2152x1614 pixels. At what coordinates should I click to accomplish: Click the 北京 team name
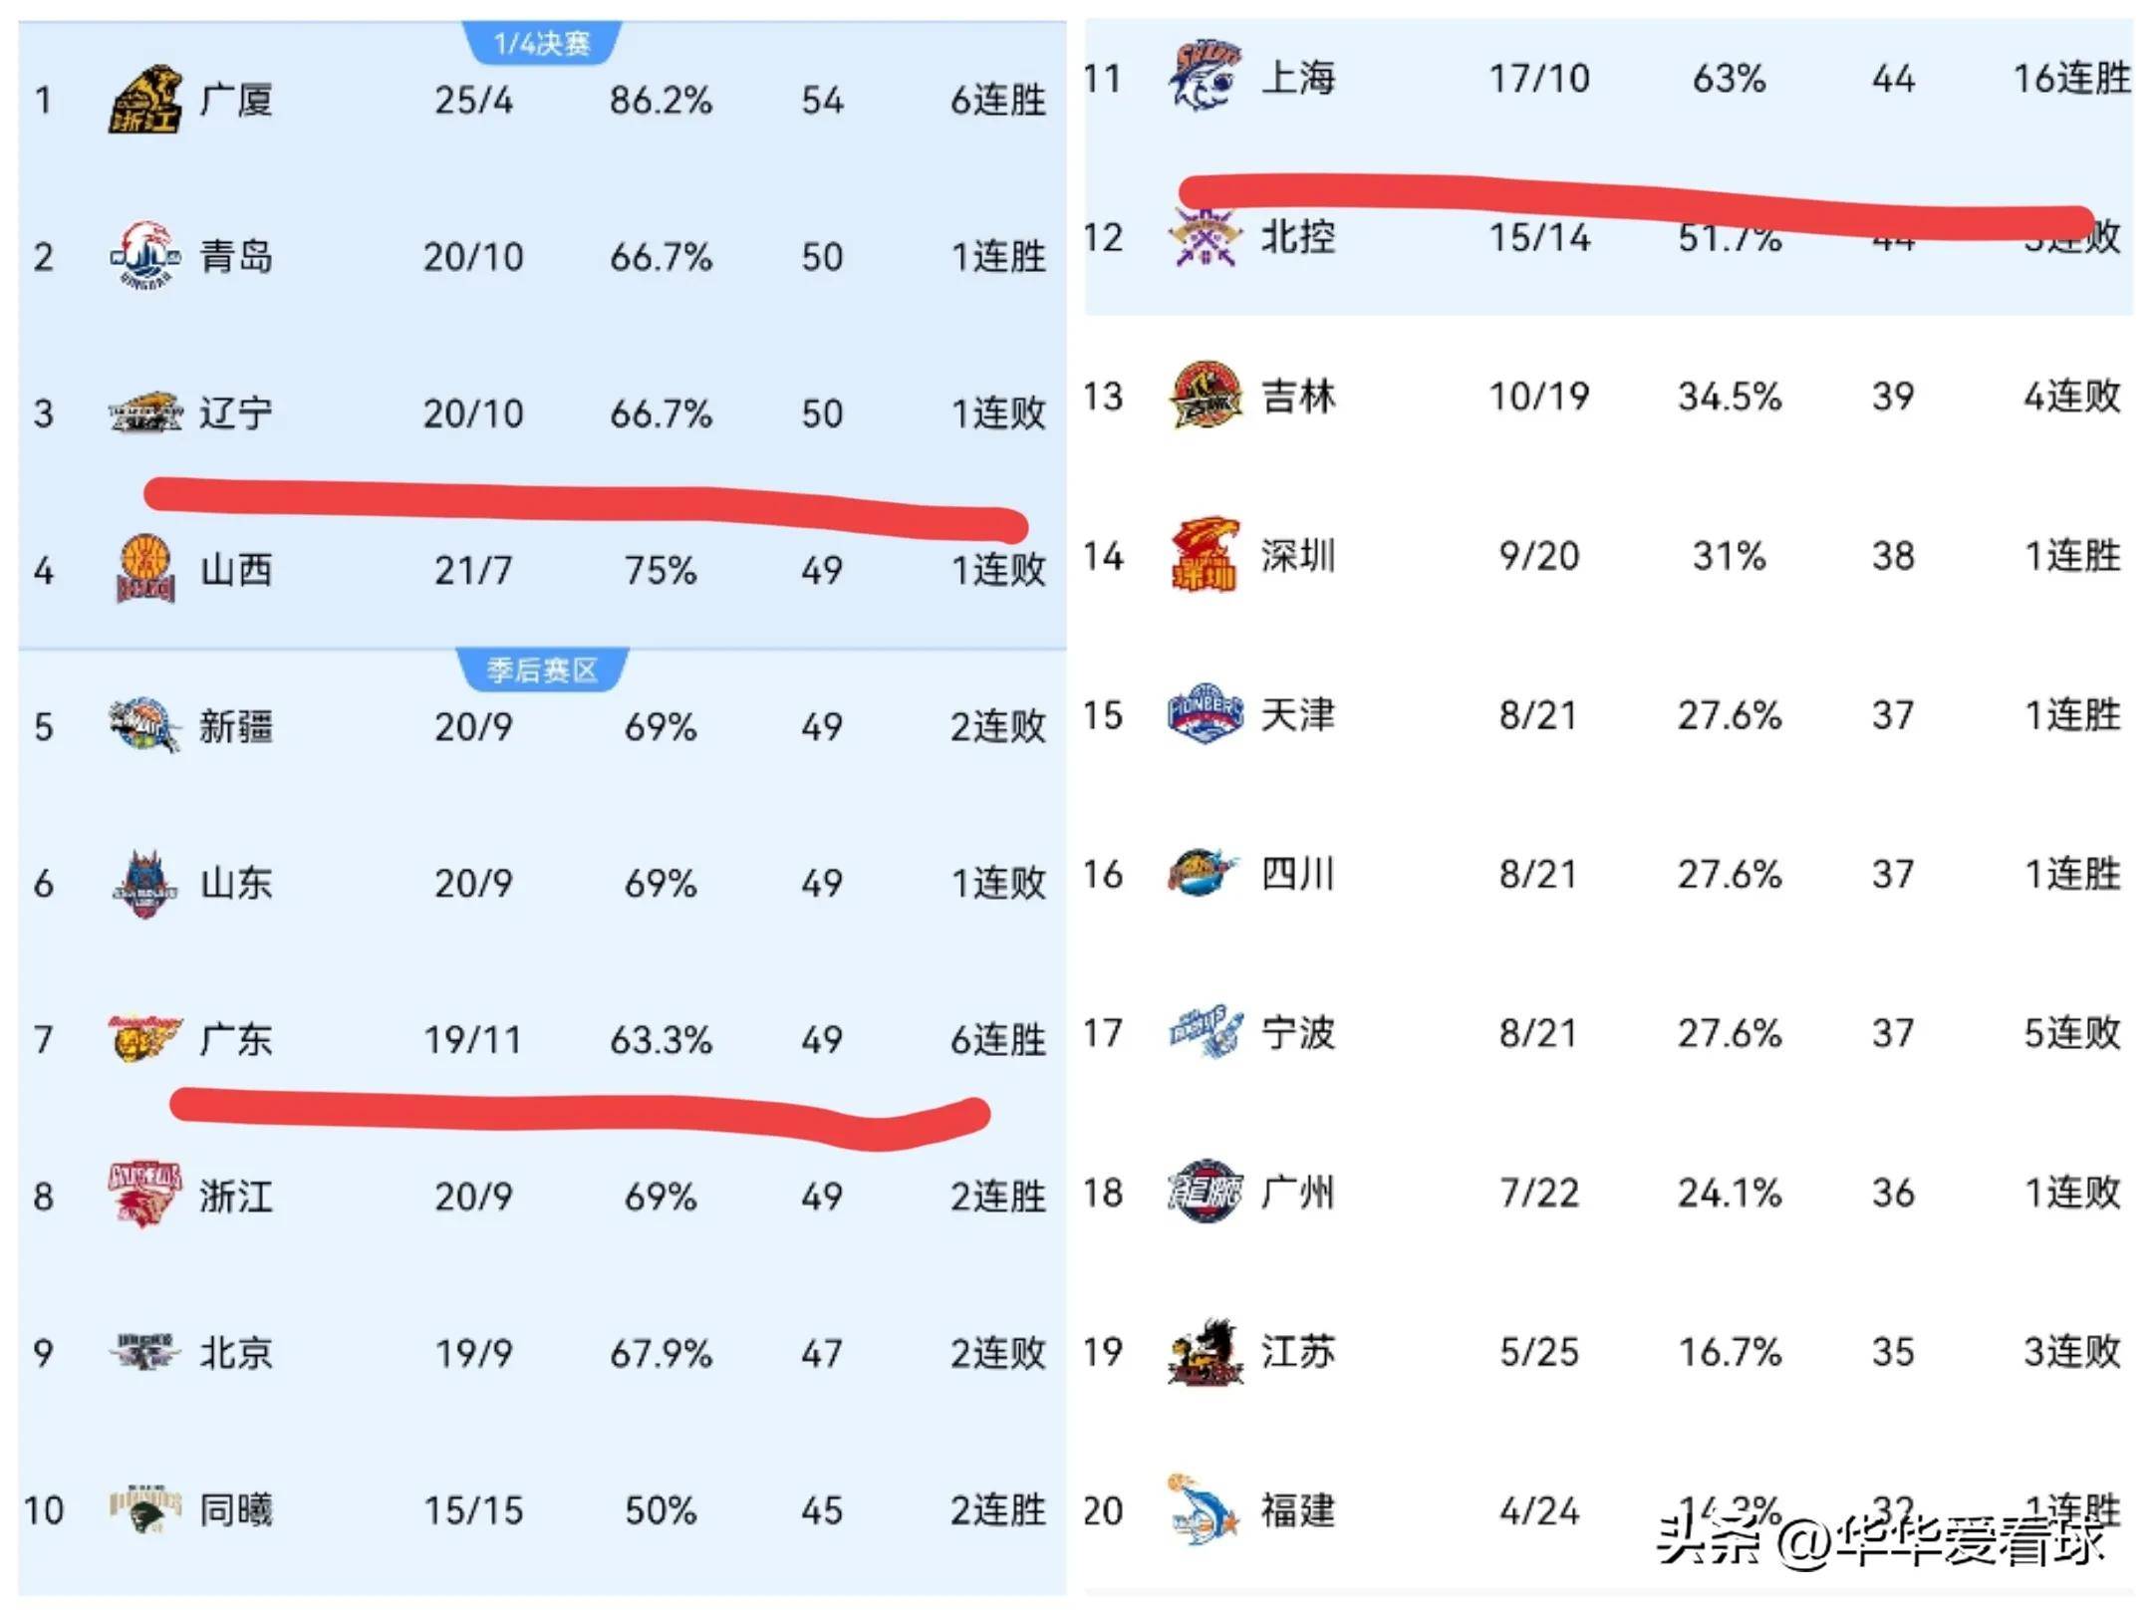coord(235,1352)
